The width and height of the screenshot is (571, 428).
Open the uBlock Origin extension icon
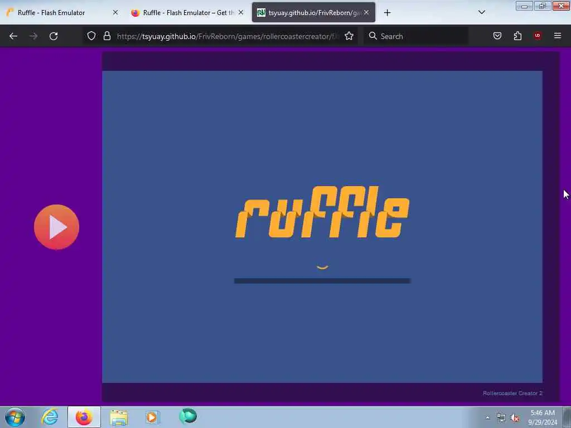pos(538,36)
